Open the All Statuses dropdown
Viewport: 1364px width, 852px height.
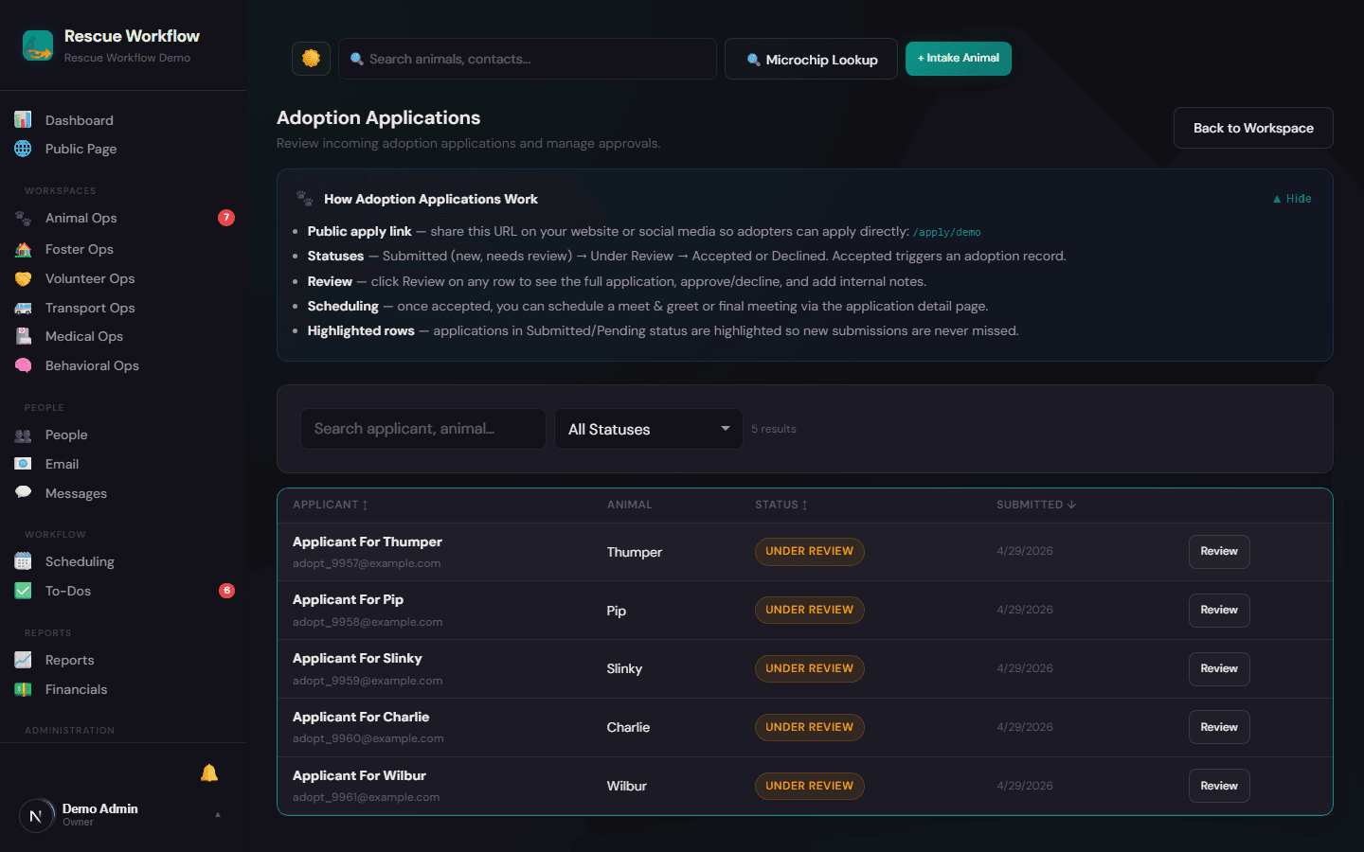pyautogui.click(x=649, y=429)
